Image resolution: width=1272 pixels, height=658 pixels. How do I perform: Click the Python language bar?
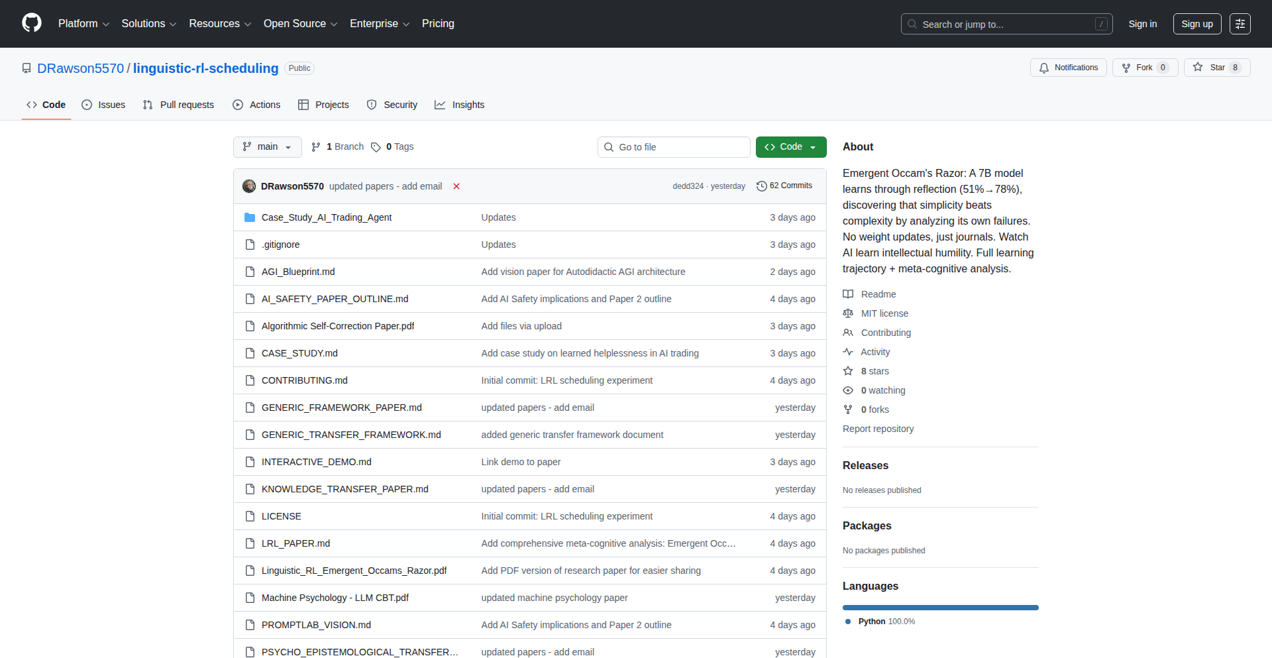click(940, 608)
